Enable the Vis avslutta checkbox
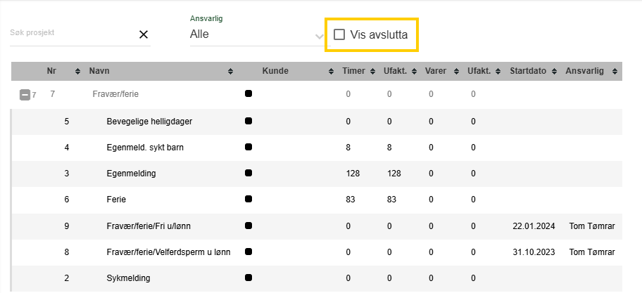The image size is (642, 293). coord(339,34)
